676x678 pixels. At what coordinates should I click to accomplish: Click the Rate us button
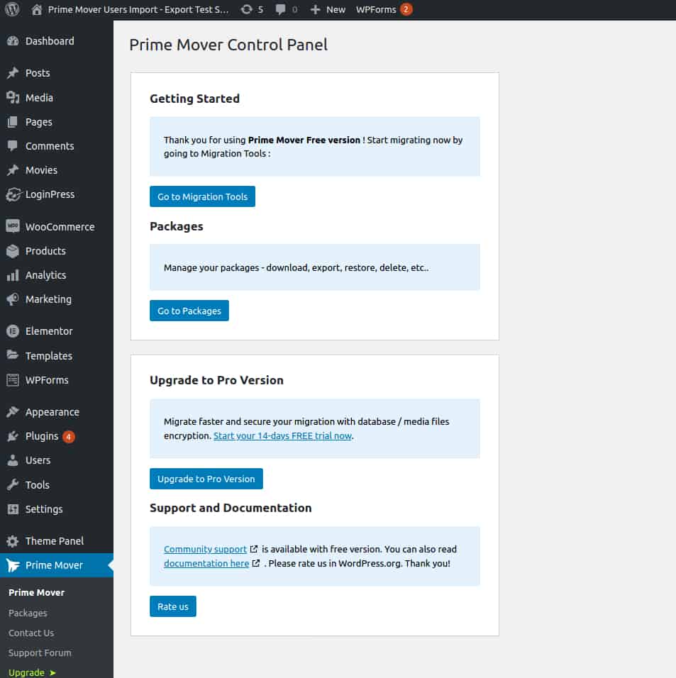[x=172, y=606]
